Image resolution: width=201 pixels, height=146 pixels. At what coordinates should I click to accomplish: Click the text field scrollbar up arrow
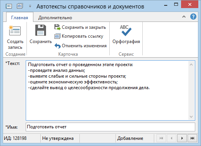tap(191, 65)
